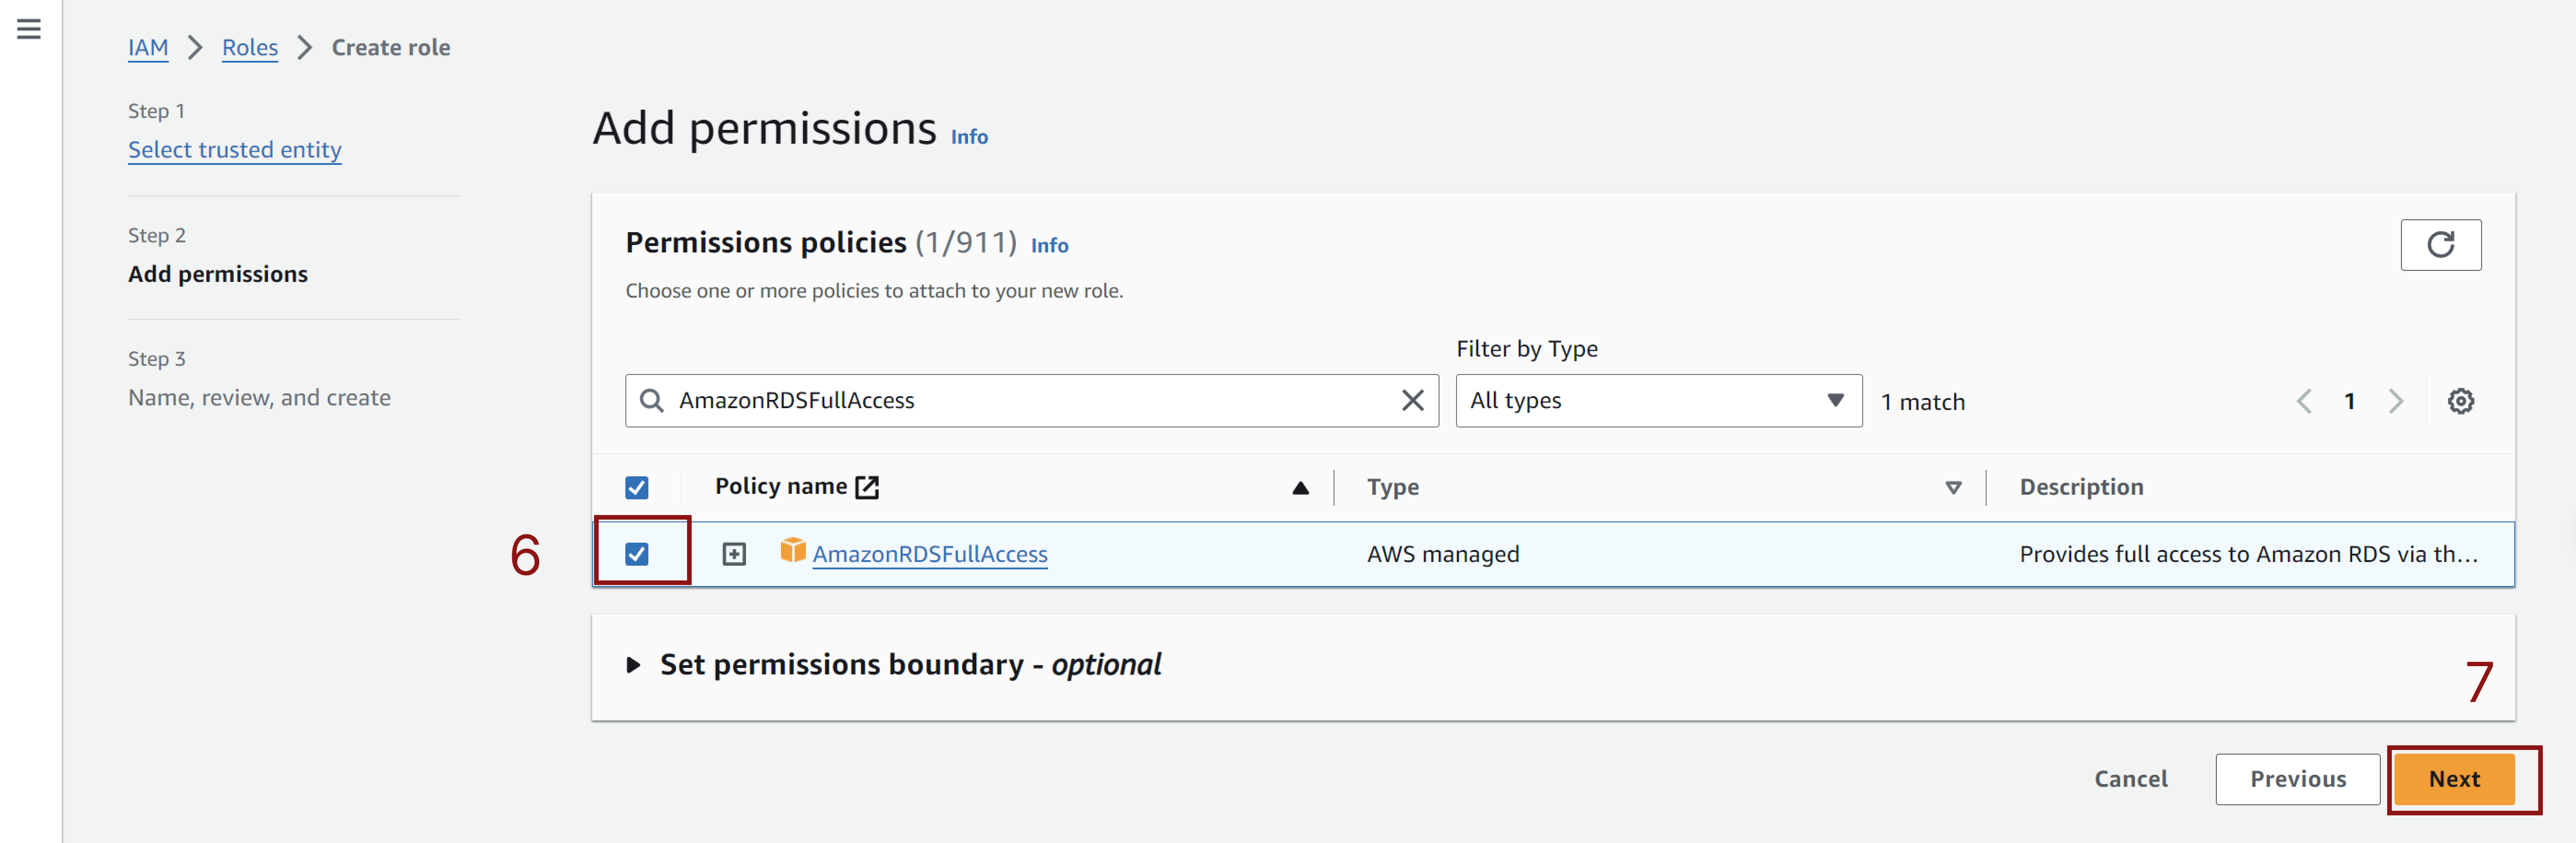Open the hamburger navigation menu

[x=29, y=29]
